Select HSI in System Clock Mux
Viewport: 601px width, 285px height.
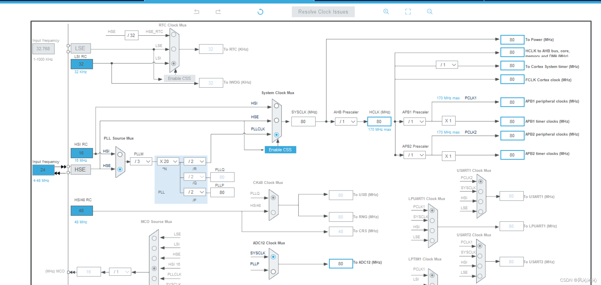(x=276, y=106)
